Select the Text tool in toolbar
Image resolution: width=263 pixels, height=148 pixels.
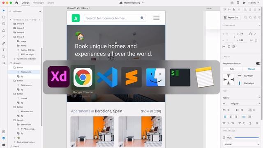point(4,50)
